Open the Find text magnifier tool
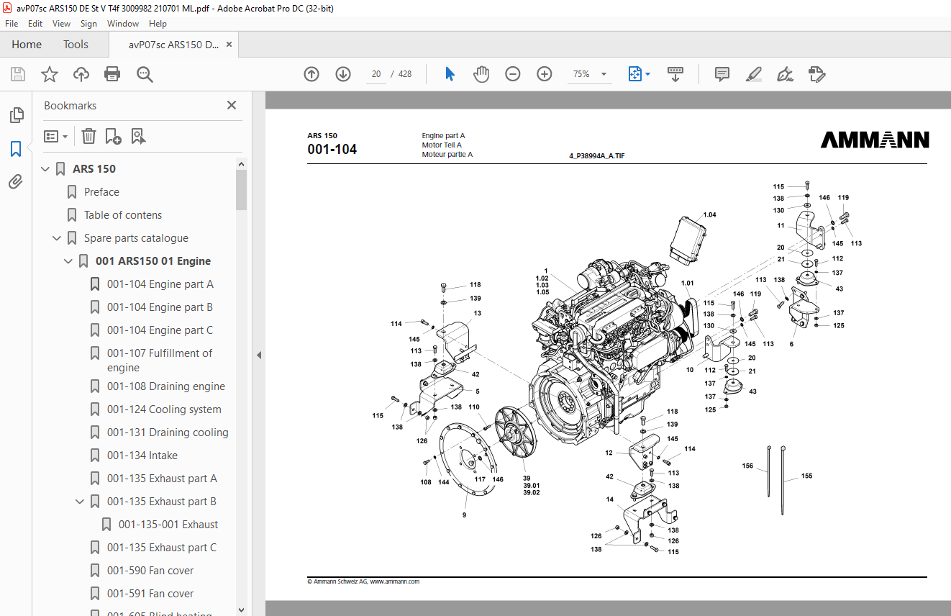The height and width of the screenshot is (616, 951). (x=145, y=74)
